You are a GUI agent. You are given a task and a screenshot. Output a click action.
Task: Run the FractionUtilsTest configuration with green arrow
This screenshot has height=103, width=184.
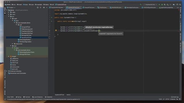point(159,5)
